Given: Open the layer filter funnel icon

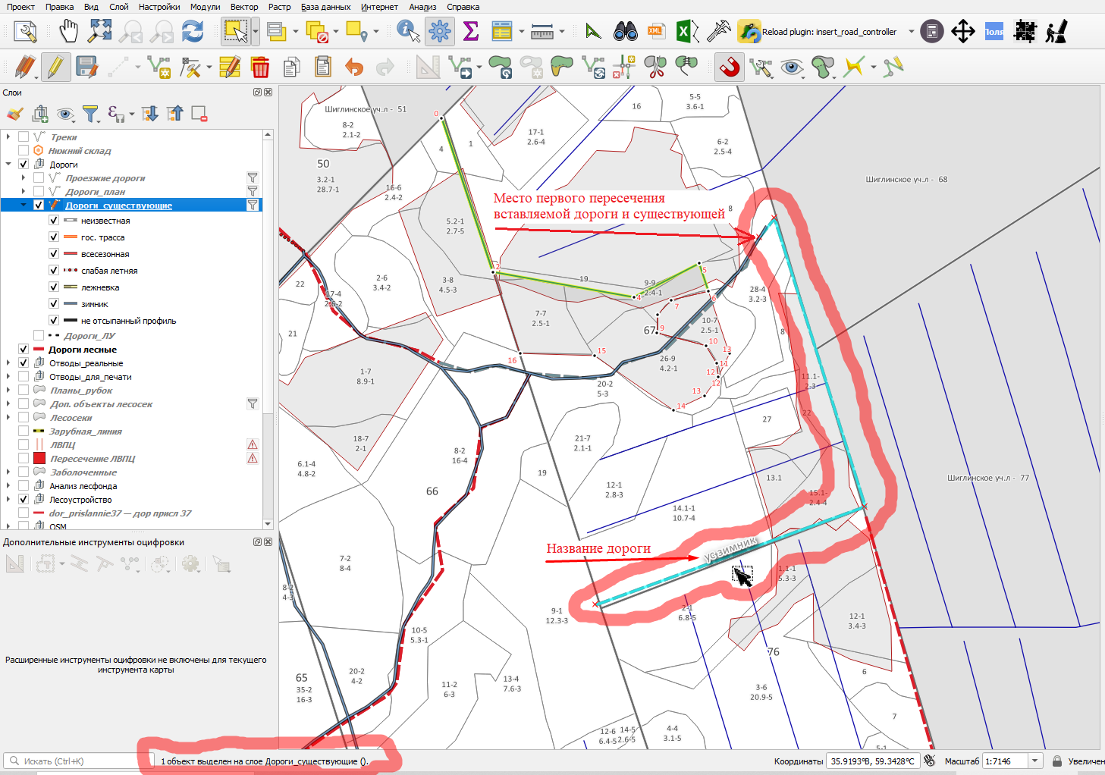Looking at the screenshot, I should point(91,114).
